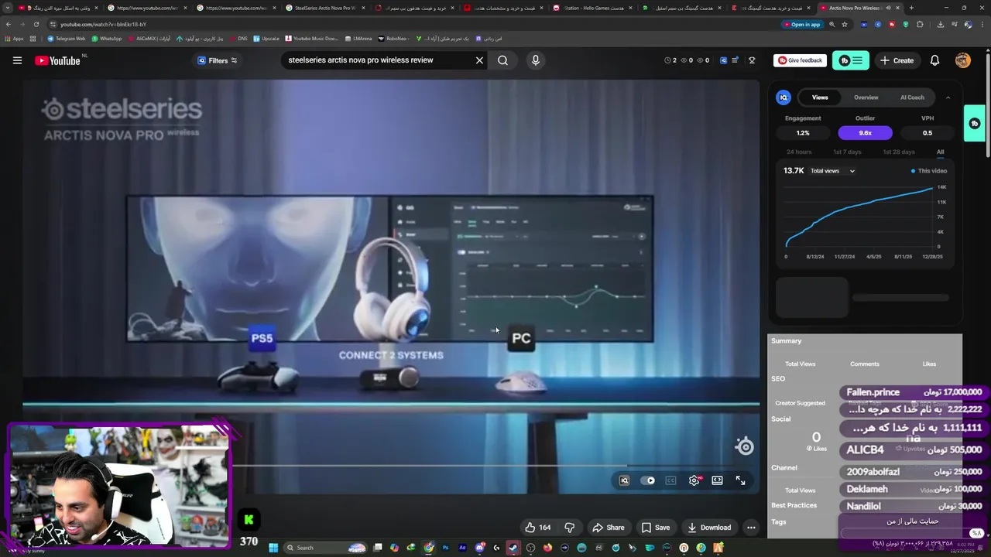Open the Windows Start menu
Viewport: 991px width, 557px height.
coord(273,548)
